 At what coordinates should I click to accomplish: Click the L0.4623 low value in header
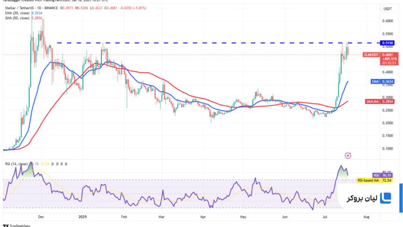96,8
